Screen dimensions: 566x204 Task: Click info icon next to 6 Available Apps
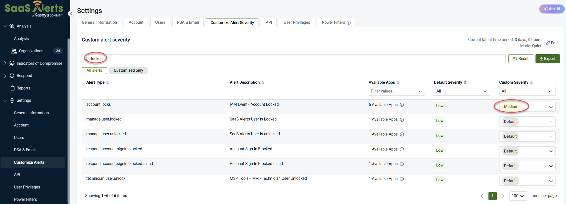402,105
